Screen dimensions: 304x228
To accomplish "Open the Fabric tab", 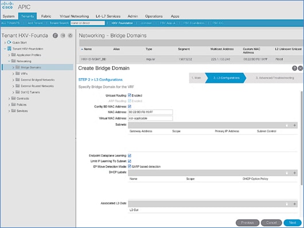I will coord(46,16).
